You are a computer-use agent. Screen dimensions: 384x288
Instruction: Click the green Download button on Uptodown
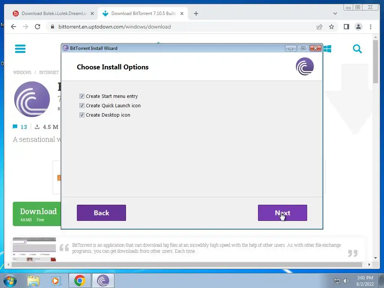[37, 214]
